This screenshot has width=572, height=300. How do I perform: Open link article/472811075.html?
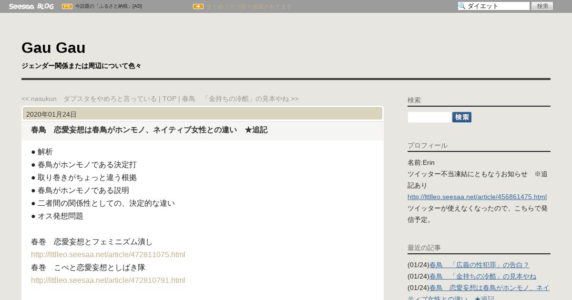[108, 254]
